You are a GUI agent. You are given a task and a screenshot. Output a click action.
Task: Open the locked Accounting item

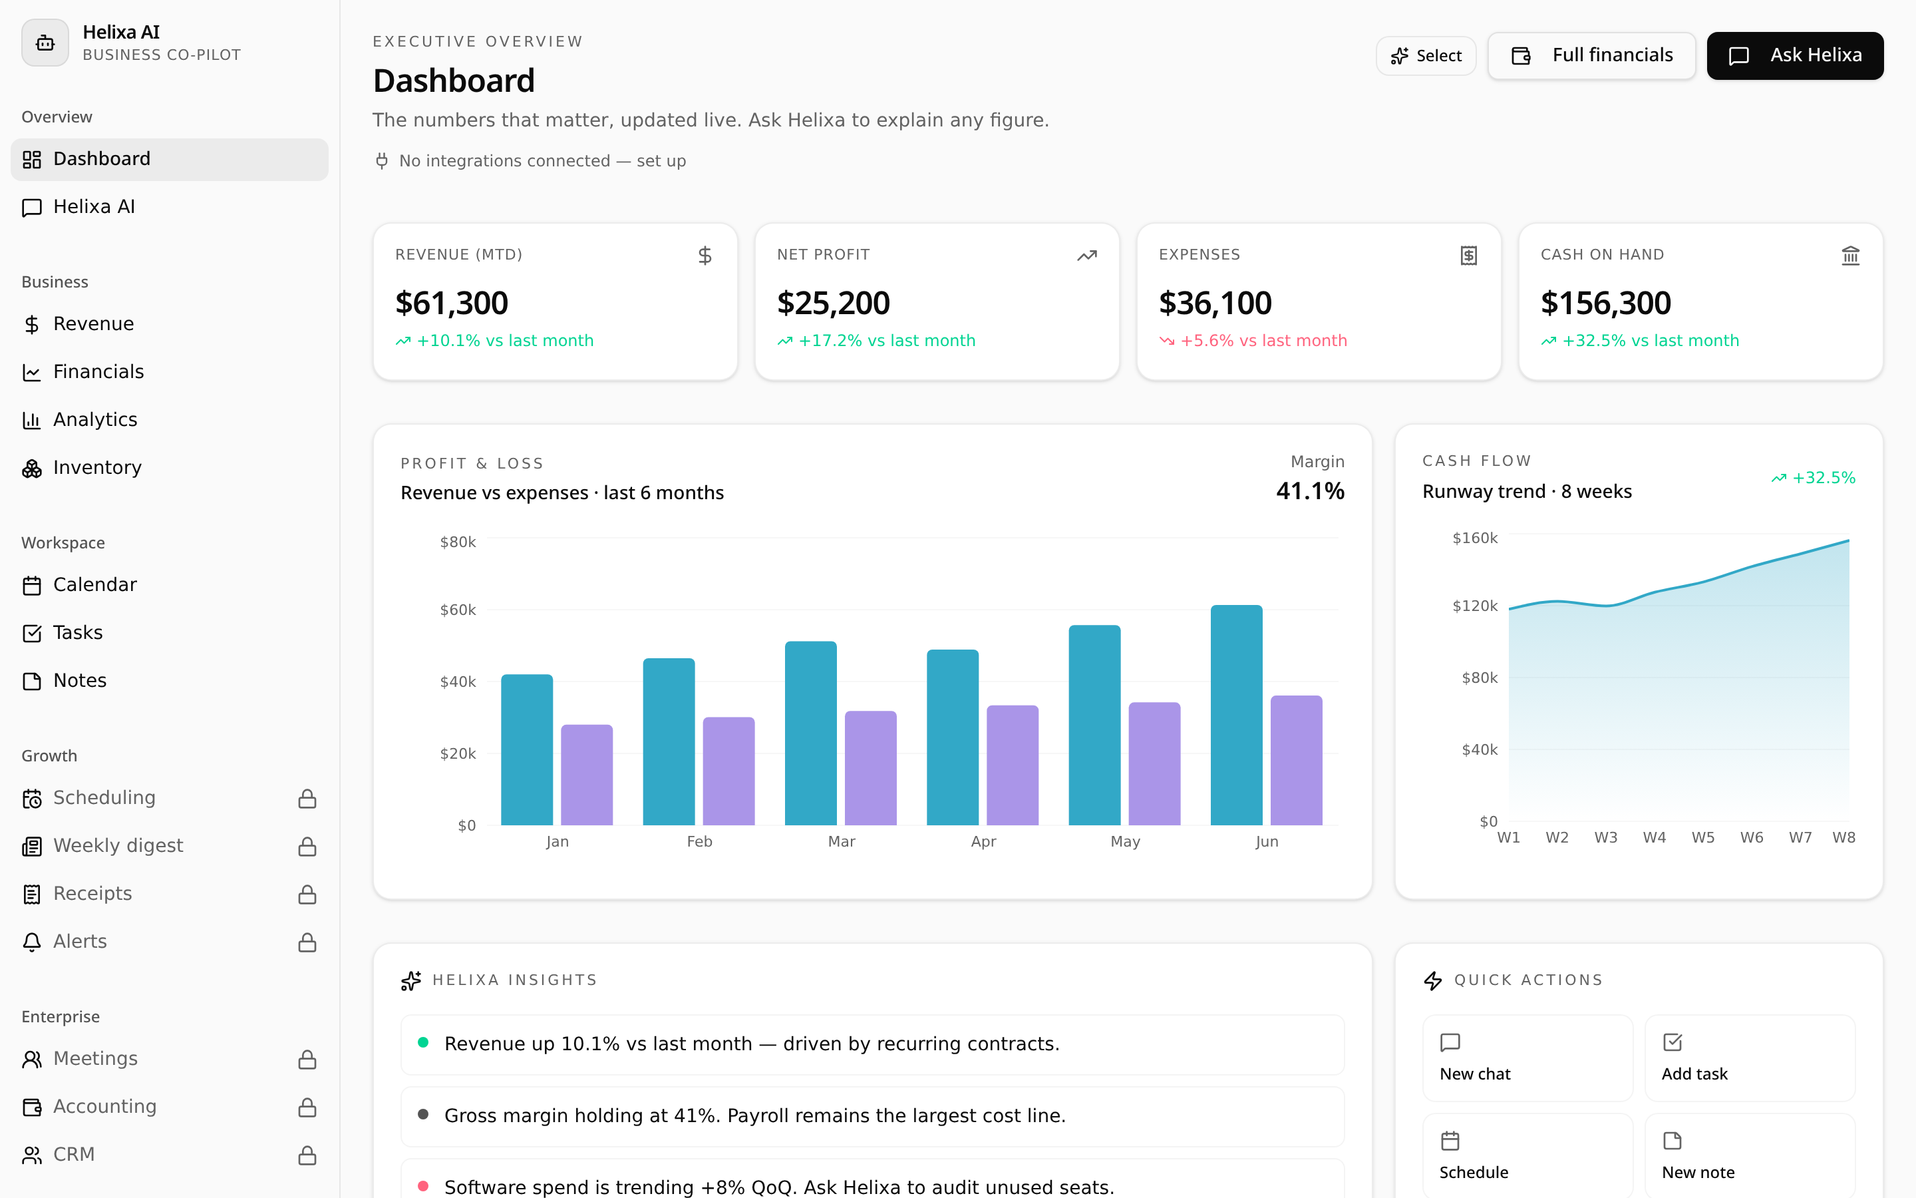tap(170, 1107)
